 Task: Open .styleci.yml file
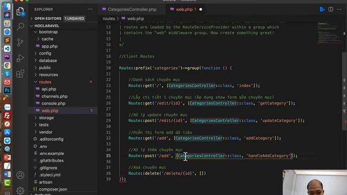(49, 175)
